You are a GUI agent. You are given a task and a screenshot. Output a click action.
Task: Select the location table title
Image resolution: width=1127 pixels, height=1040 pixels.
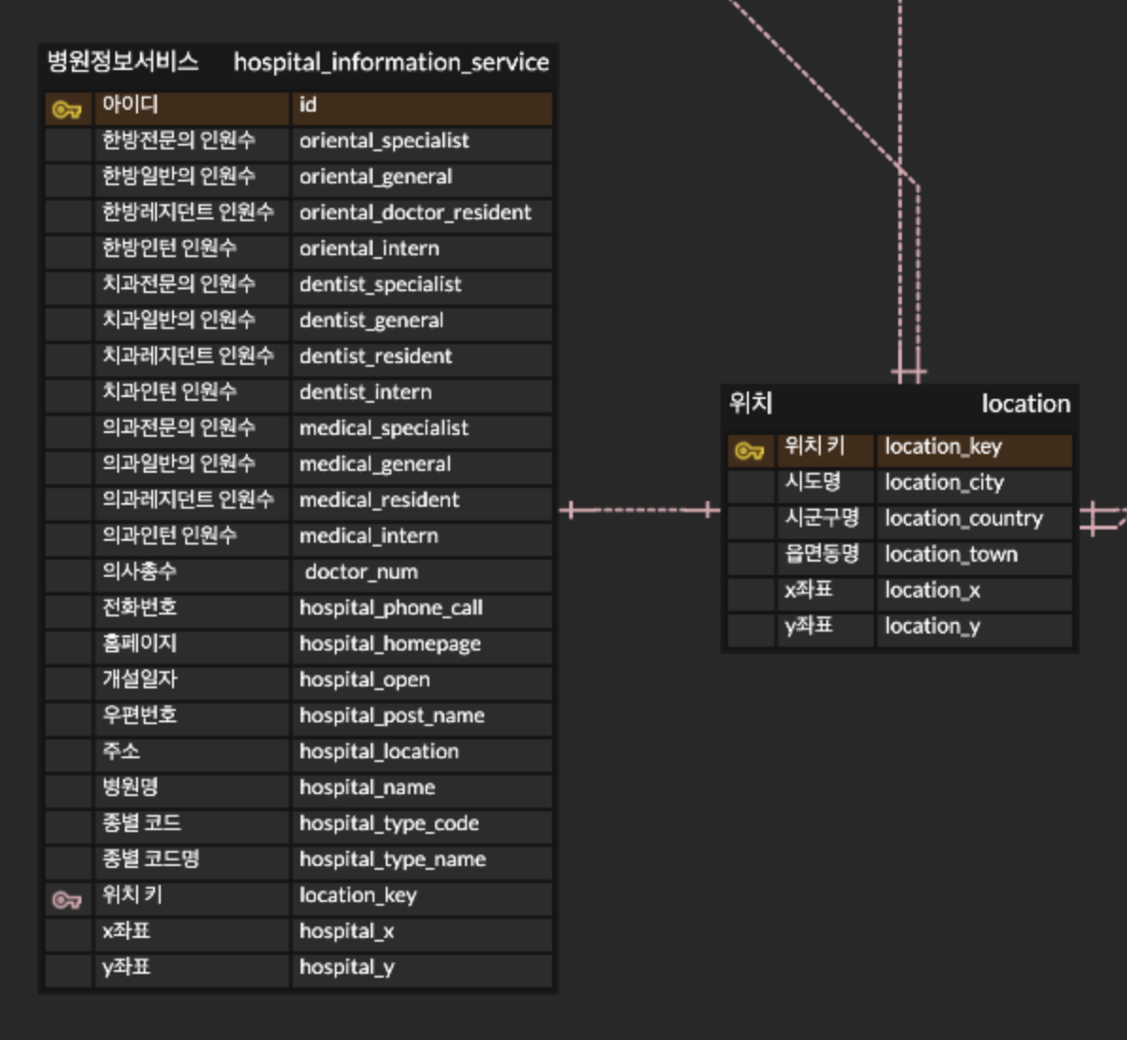click(x=1026, y=404)
